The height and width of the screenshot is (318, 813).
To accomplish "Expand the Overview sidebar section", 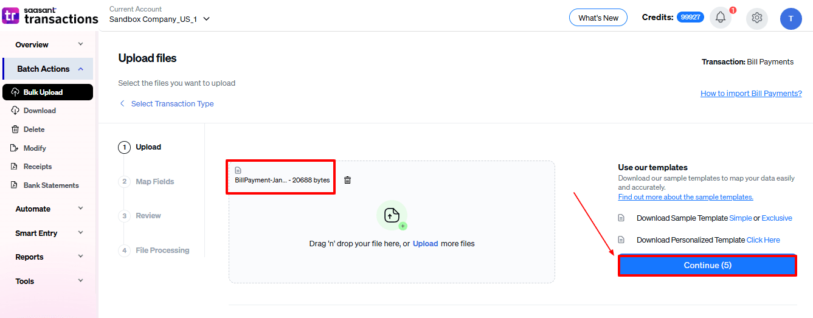I will [x=49, y=45].
